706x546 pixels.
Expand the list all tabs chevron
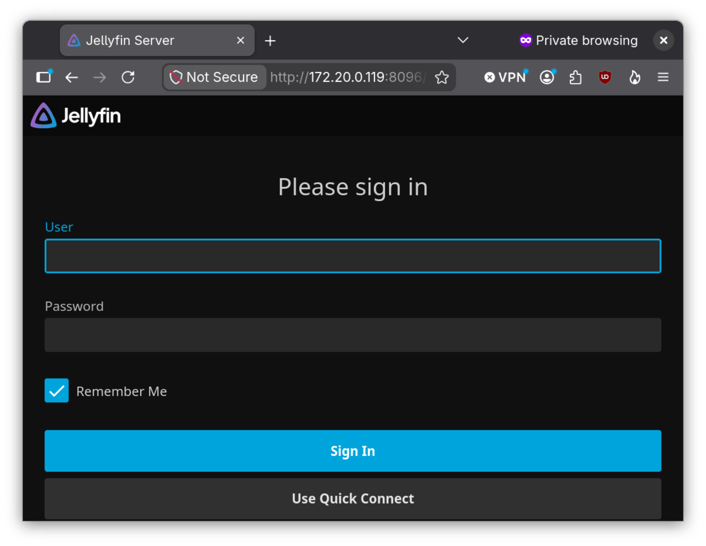[x=463, y=41]
